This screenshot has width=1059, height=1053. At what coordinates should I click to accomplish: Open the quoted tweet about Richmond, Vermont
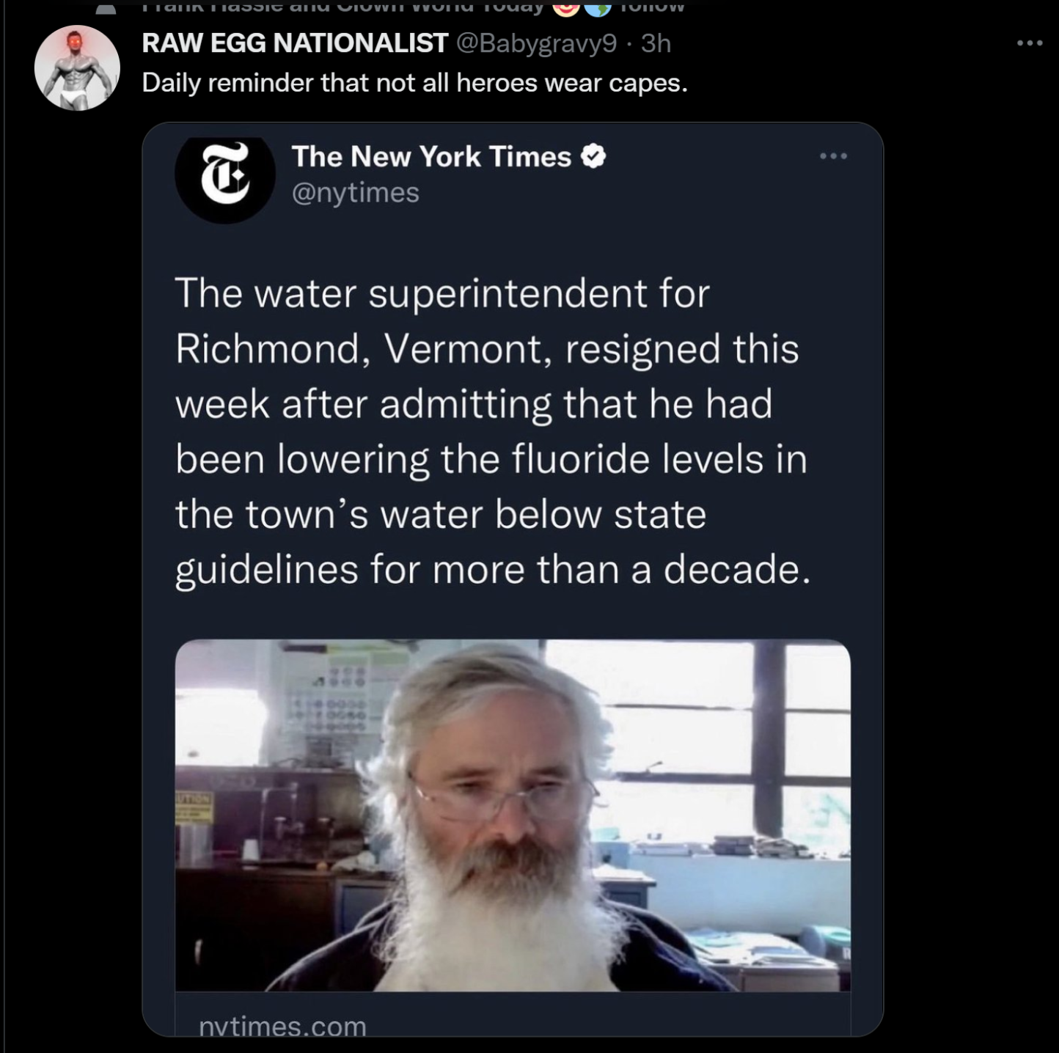493,432
